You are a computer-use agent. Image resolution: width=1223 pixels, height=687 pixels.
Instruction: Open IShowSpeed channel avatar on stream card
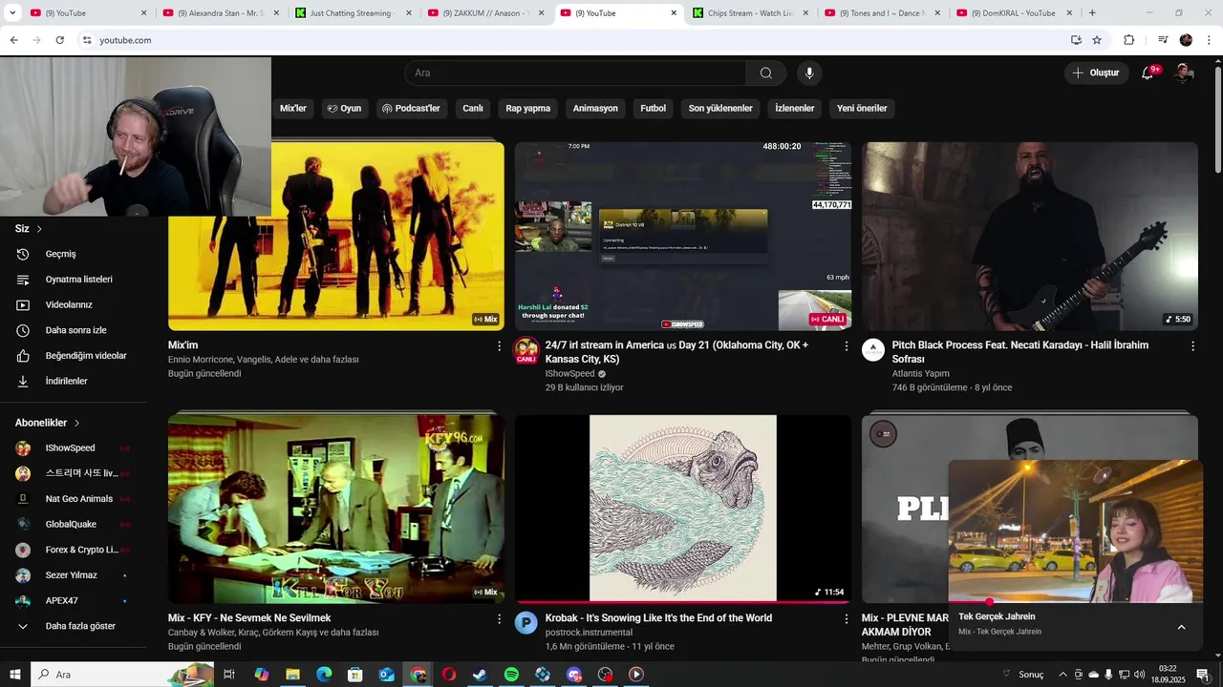pyautogui.click(x=526, y=350)
